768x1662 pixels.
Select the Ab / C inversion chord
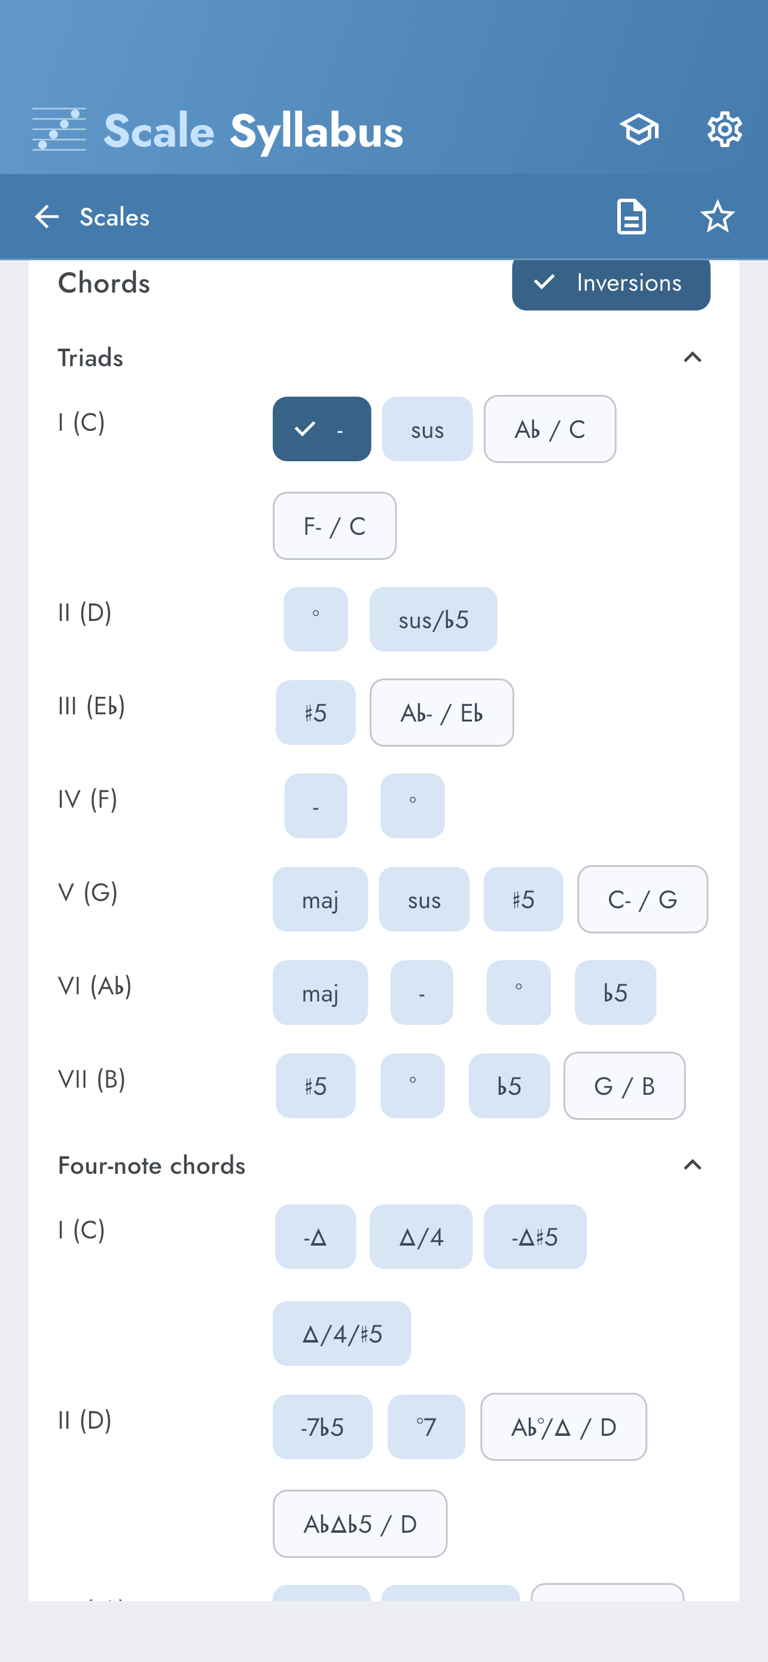click(550, 429)
